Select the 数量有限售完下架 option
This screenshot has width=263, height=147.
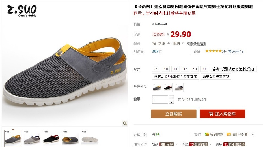point(216,77)
